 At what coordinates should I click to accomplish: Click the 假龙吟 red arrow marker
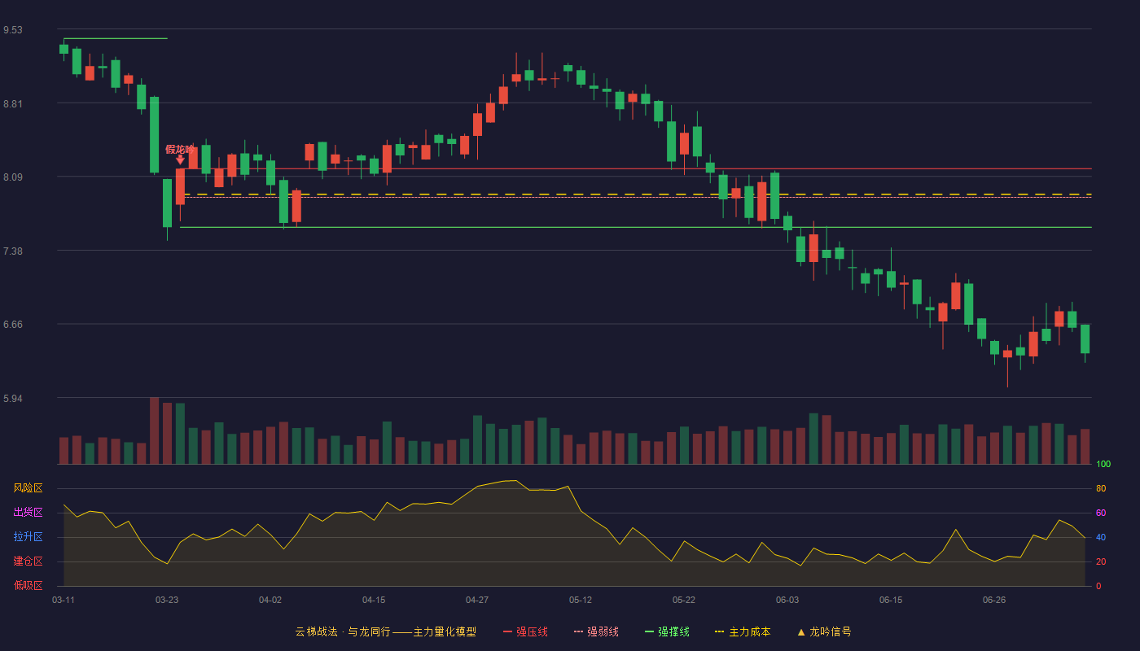point(180,160)
